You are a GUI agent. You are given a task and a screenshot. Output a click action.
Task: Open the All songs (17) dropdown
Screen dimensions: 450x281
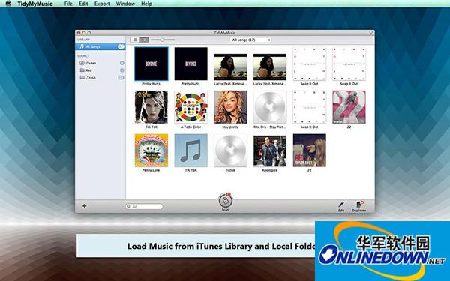tap(250, 40)
